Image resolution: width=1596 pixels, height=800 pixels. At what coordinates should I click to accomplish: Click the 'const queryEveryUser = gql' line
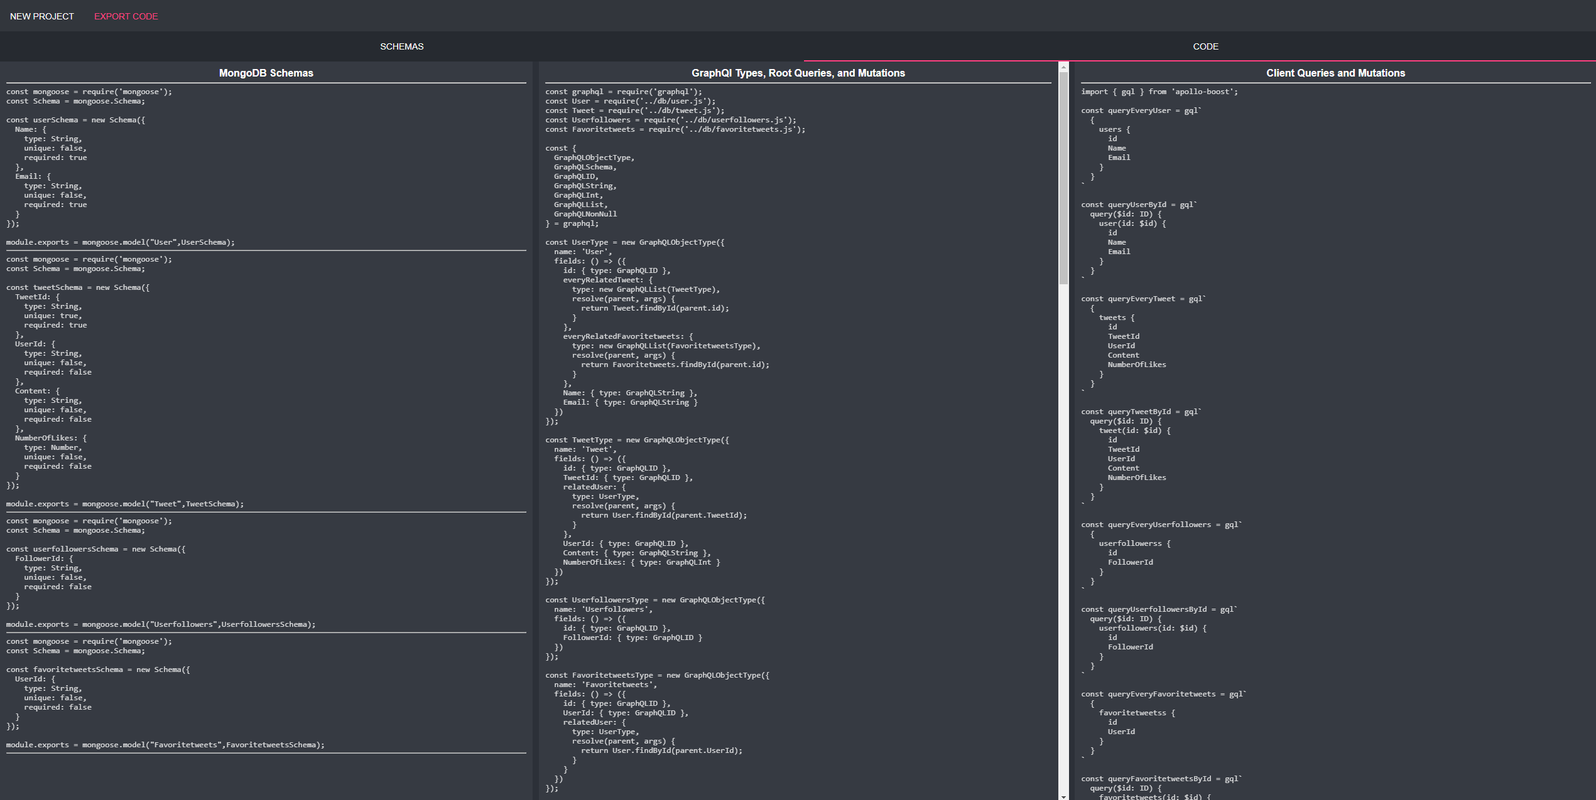click(1141, 110)
